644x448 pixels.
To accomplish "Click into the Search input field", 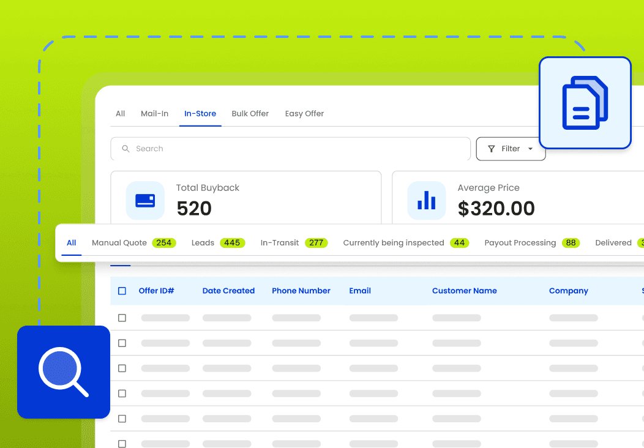I will click(x=290, y=149).
